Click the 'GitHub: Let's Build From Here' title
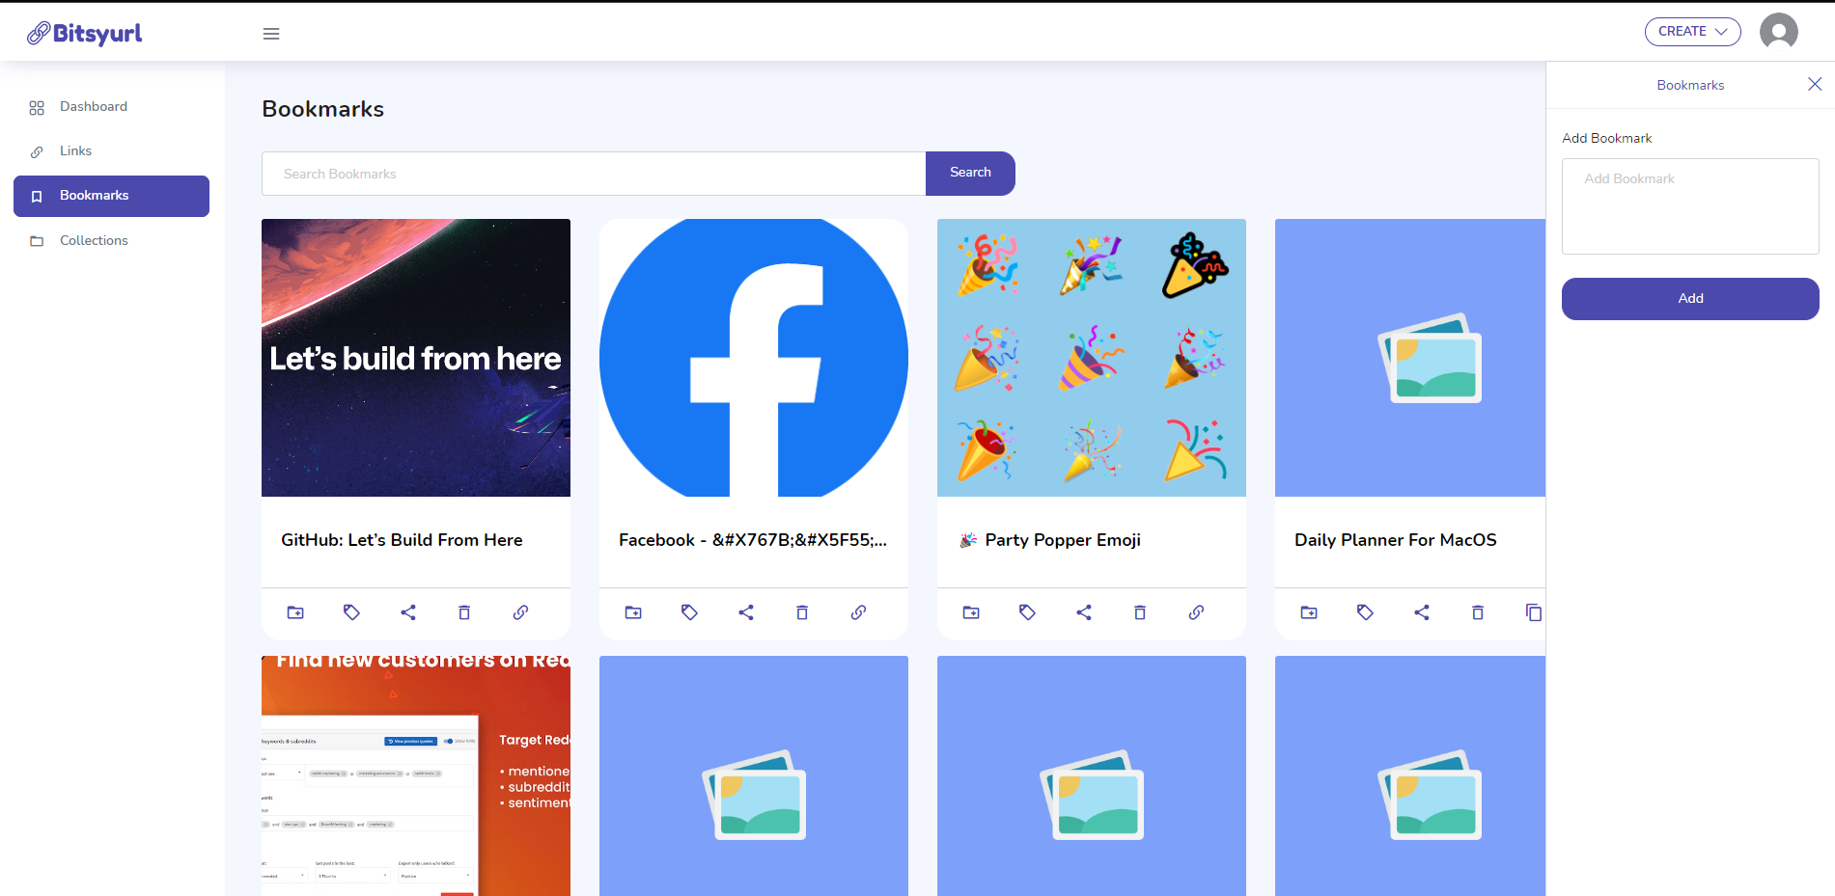 pos(402,540)
